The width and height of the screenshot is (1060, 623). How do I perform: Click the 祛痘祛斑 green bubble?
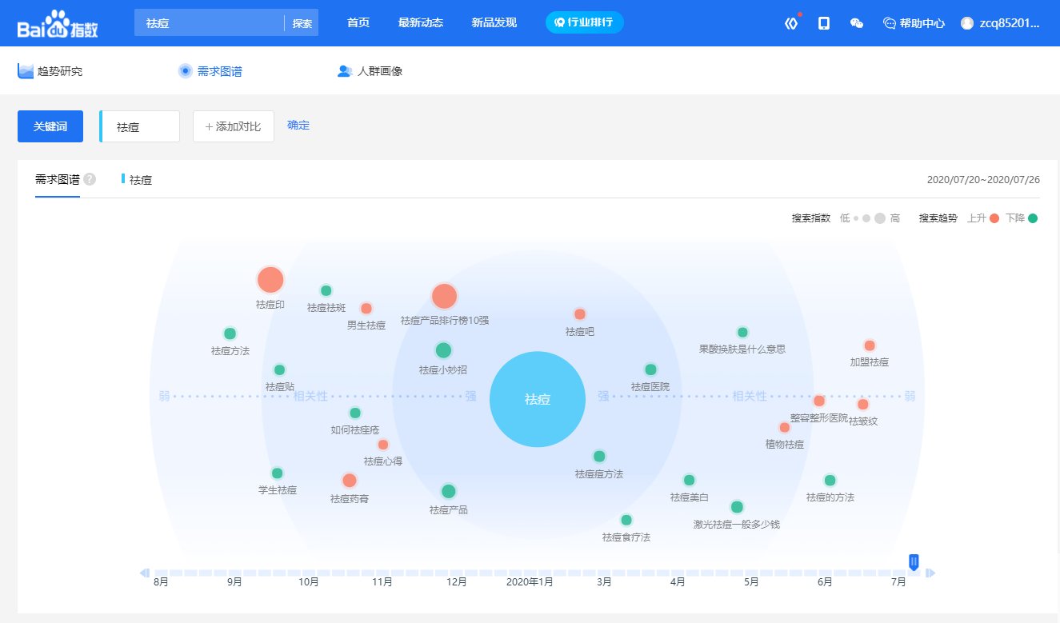click(x=326, y=290)
